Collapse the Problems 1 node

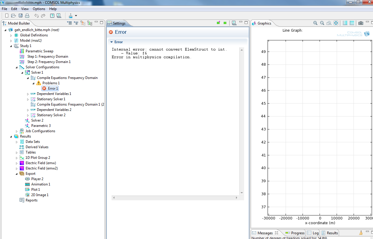tap(33, 83)
